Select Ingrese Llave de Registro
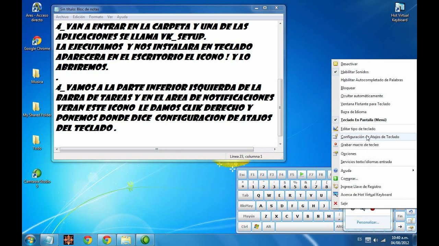 pos(374,187)
